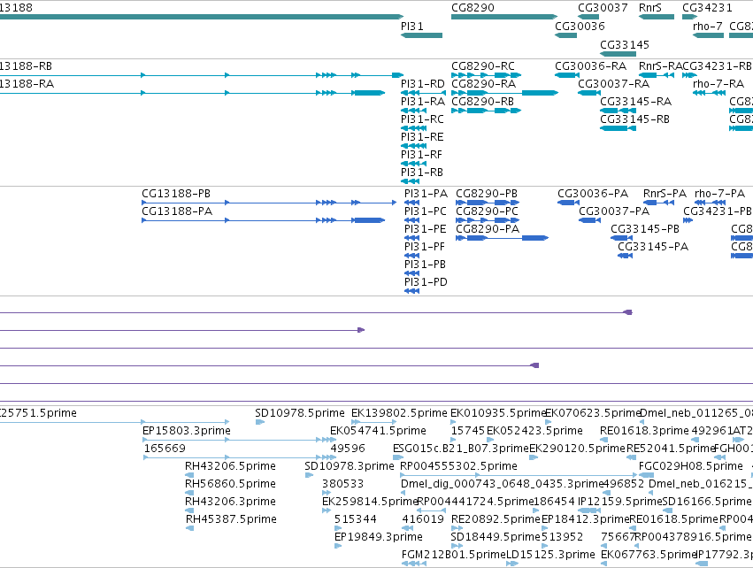753x568 pixels.
Task: Select transcript label PI31-RC
Action: pos(422,119)
